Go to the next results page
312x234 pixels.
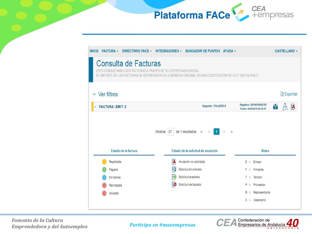pos(224,132)
